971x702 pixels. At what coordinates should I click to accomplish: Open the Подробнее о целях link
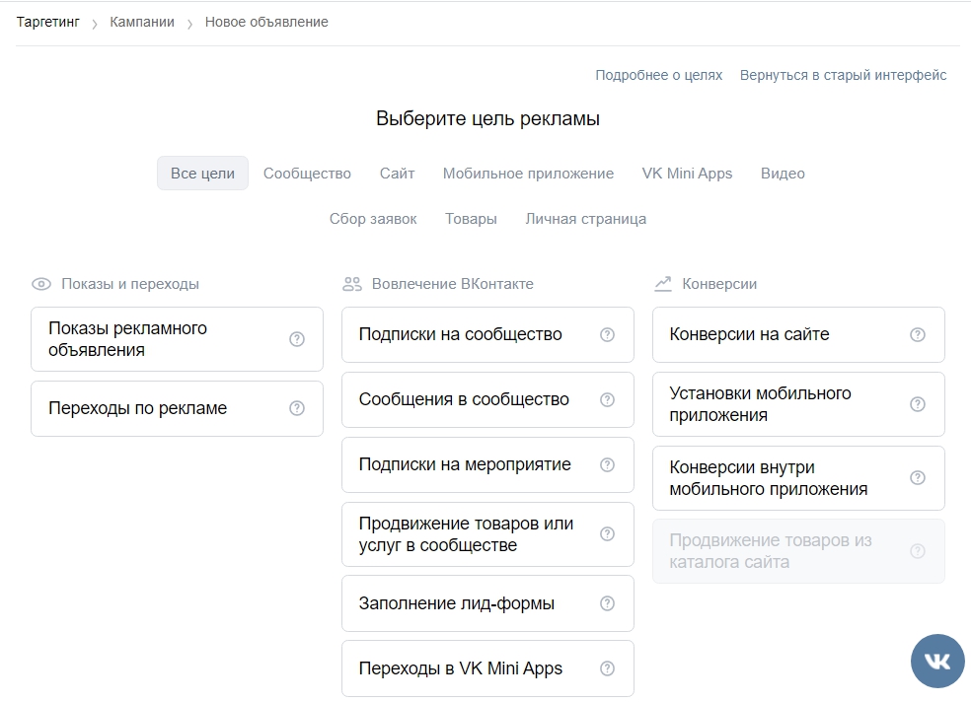[659, 75]
